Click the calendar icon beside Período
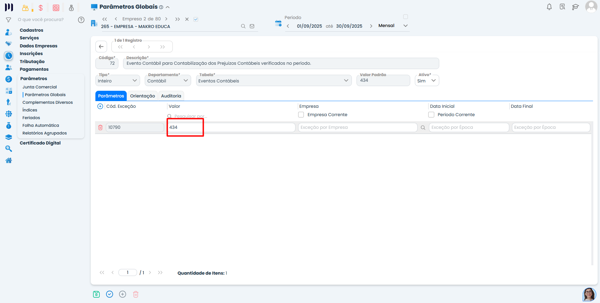Viewport: 600px width, 303px height. [278, 23]
